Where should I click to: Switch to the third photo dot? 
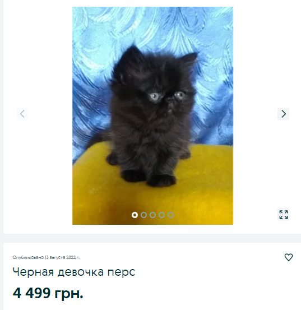tap(152, 215)
